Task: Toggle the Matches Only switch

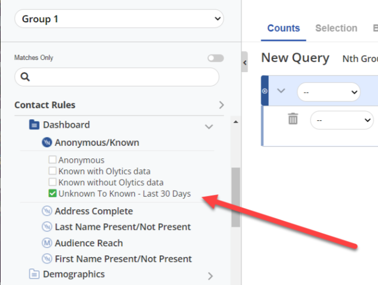Action: (215, 58)
